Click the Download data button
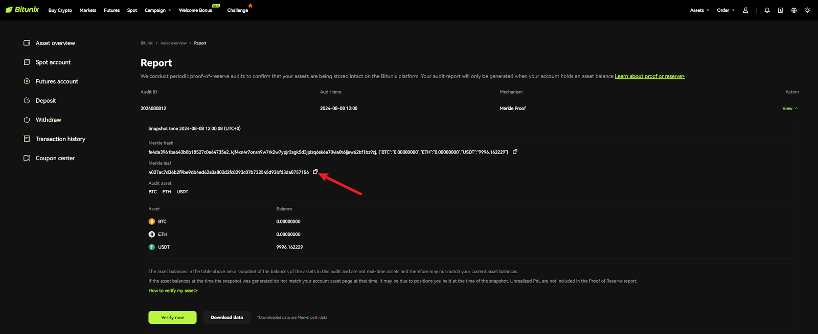Image resolution: width=818 pixels, height=334 pixels. 227,317
